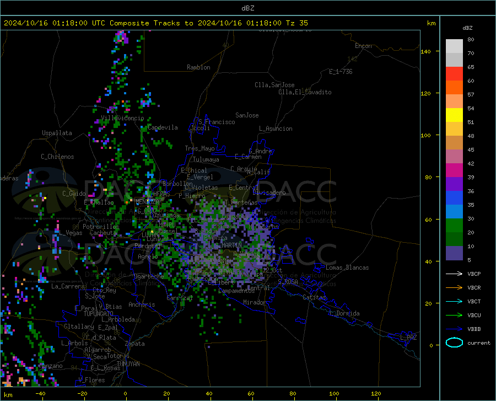The image size is (496, 401).
Task: Click the 'L_Asuncion' map label
Action: (276, 129)
